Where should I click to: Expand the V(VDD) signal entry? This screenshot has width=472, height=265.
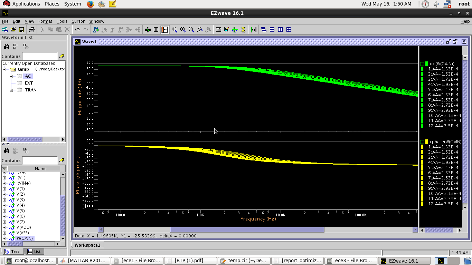point(4,227)
